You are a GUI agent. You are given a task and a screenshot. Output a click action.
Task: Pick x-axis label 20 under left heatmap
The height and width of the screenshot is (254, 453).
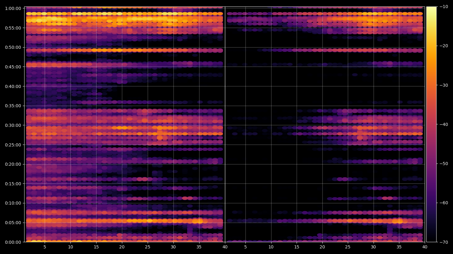[x=122, y=247]
